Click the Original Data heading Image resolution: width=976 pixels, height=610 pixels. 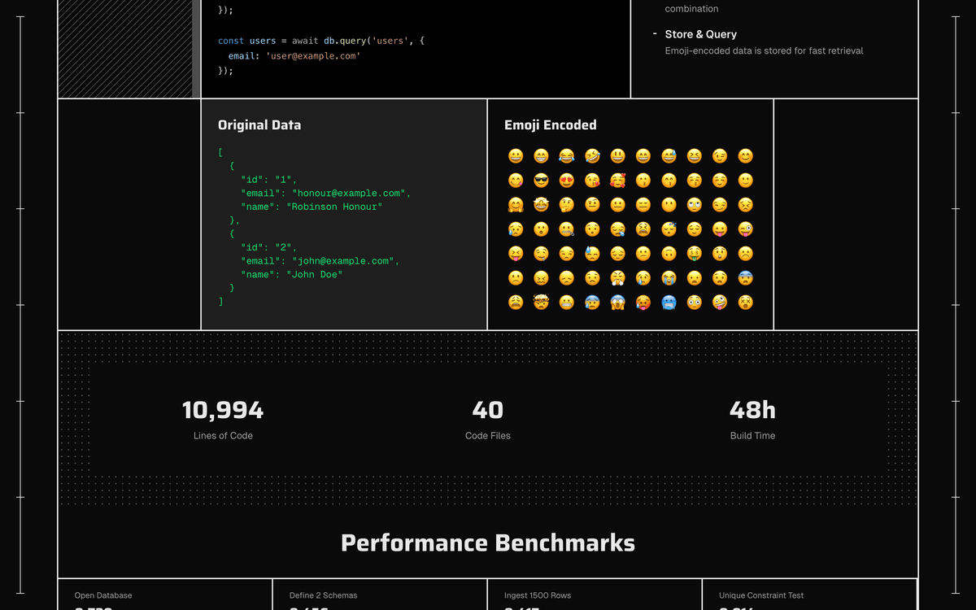[259, 125]
